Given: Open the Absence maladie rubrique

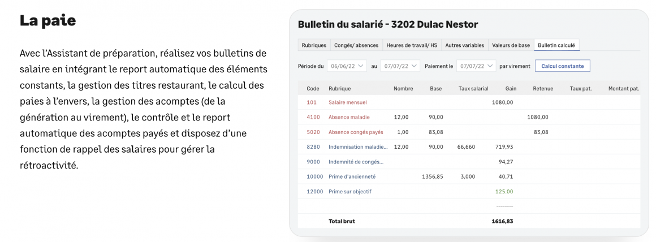Looking at the screenshot, I should (349, 117).
